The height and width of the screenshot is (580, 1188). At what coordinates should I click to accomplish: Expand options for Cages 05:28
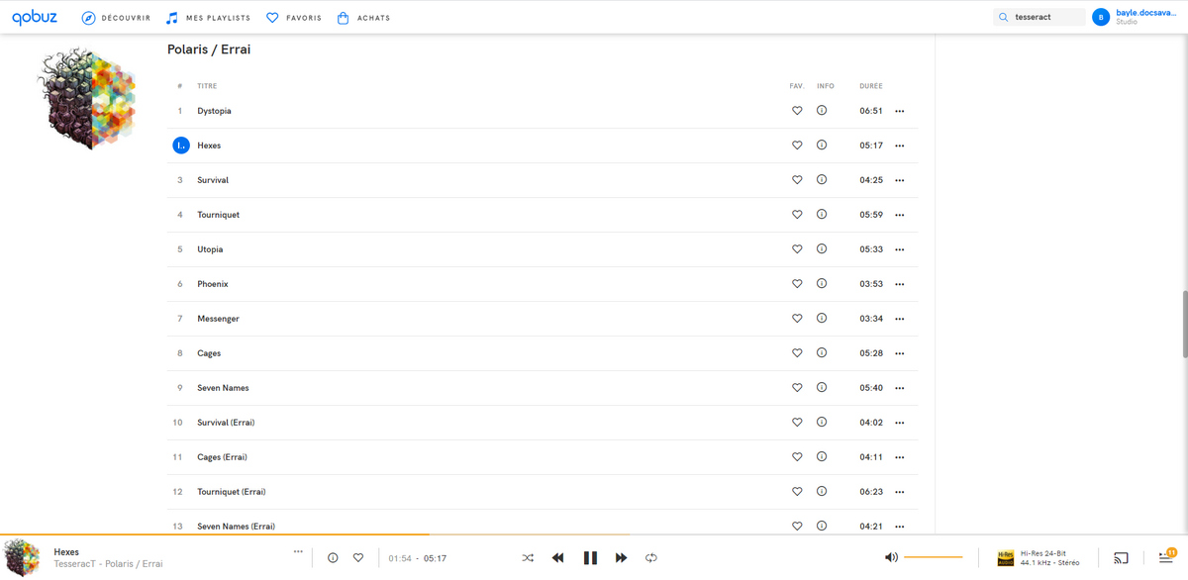point(899,353)
